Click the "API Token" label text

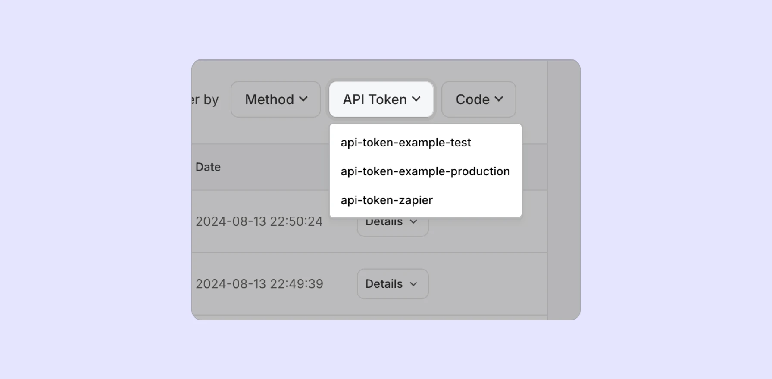click(375, 99)
